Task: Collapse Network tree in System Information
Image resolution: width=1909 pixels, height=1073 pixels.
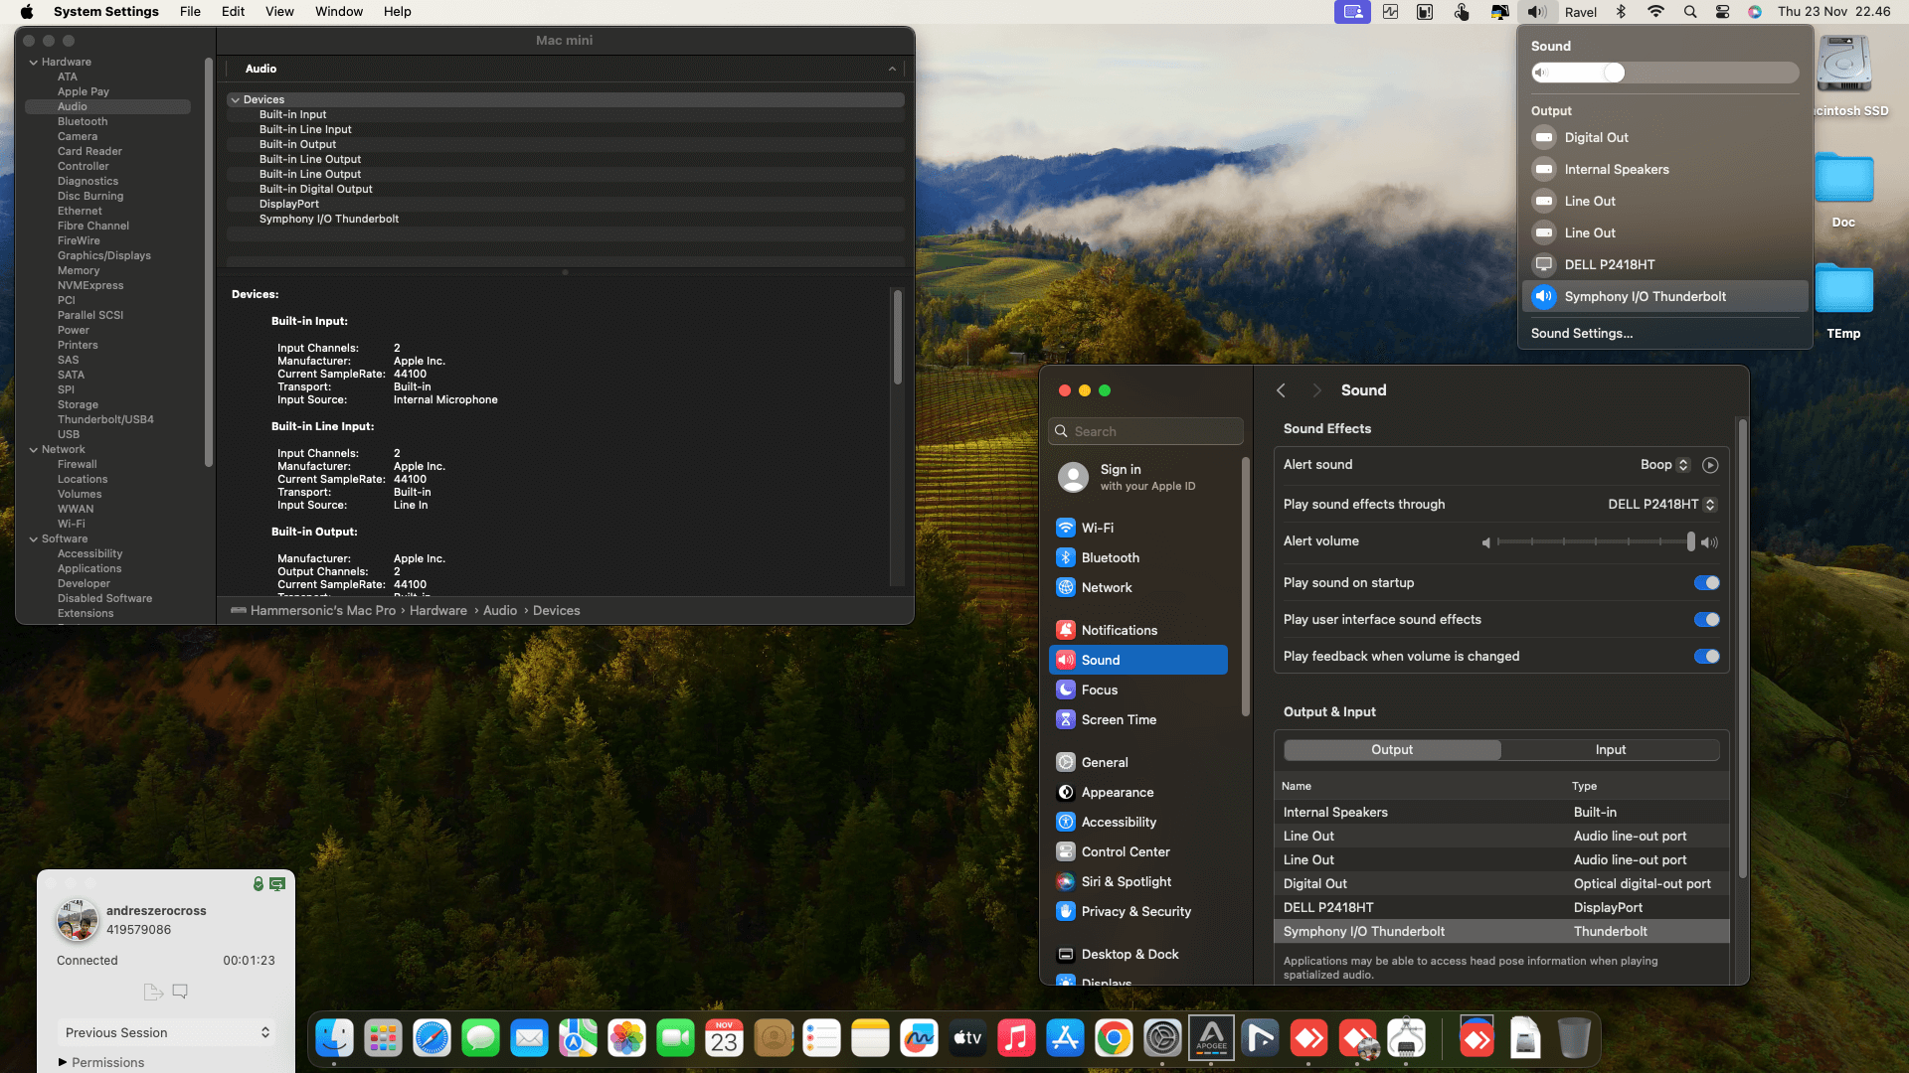Action: (34, 449)
